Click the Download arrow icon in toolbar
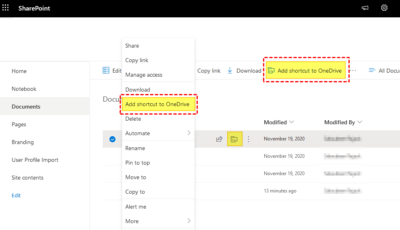Screen dimensions: 400x230 click(x=230, y=71)
